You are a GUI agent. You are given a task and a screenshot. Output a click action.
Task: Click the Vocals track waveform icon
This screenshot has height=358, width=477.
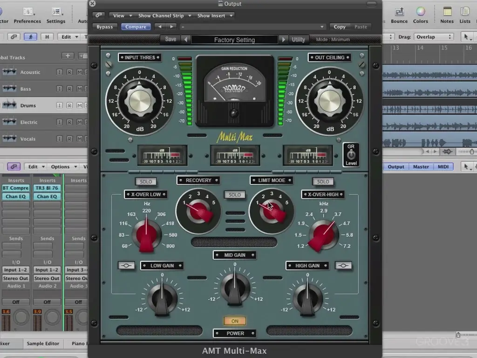tap(9, 138)
